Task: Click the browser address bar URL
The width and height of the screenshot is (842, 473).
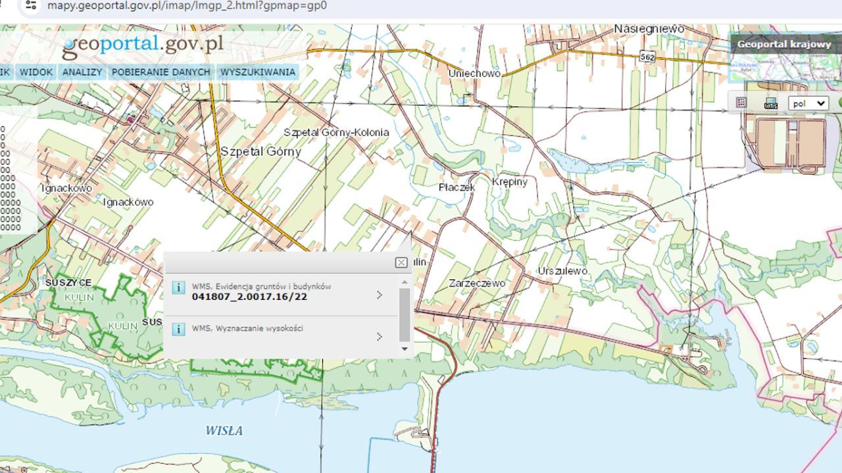Action: click(x=186, y=6)
